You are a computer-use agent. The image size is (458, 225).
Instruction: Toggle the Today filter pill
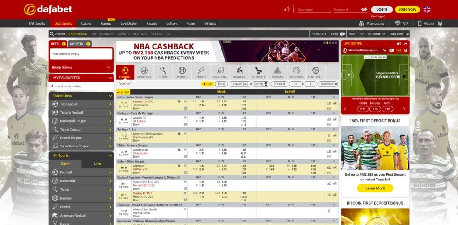click(221, 84)
